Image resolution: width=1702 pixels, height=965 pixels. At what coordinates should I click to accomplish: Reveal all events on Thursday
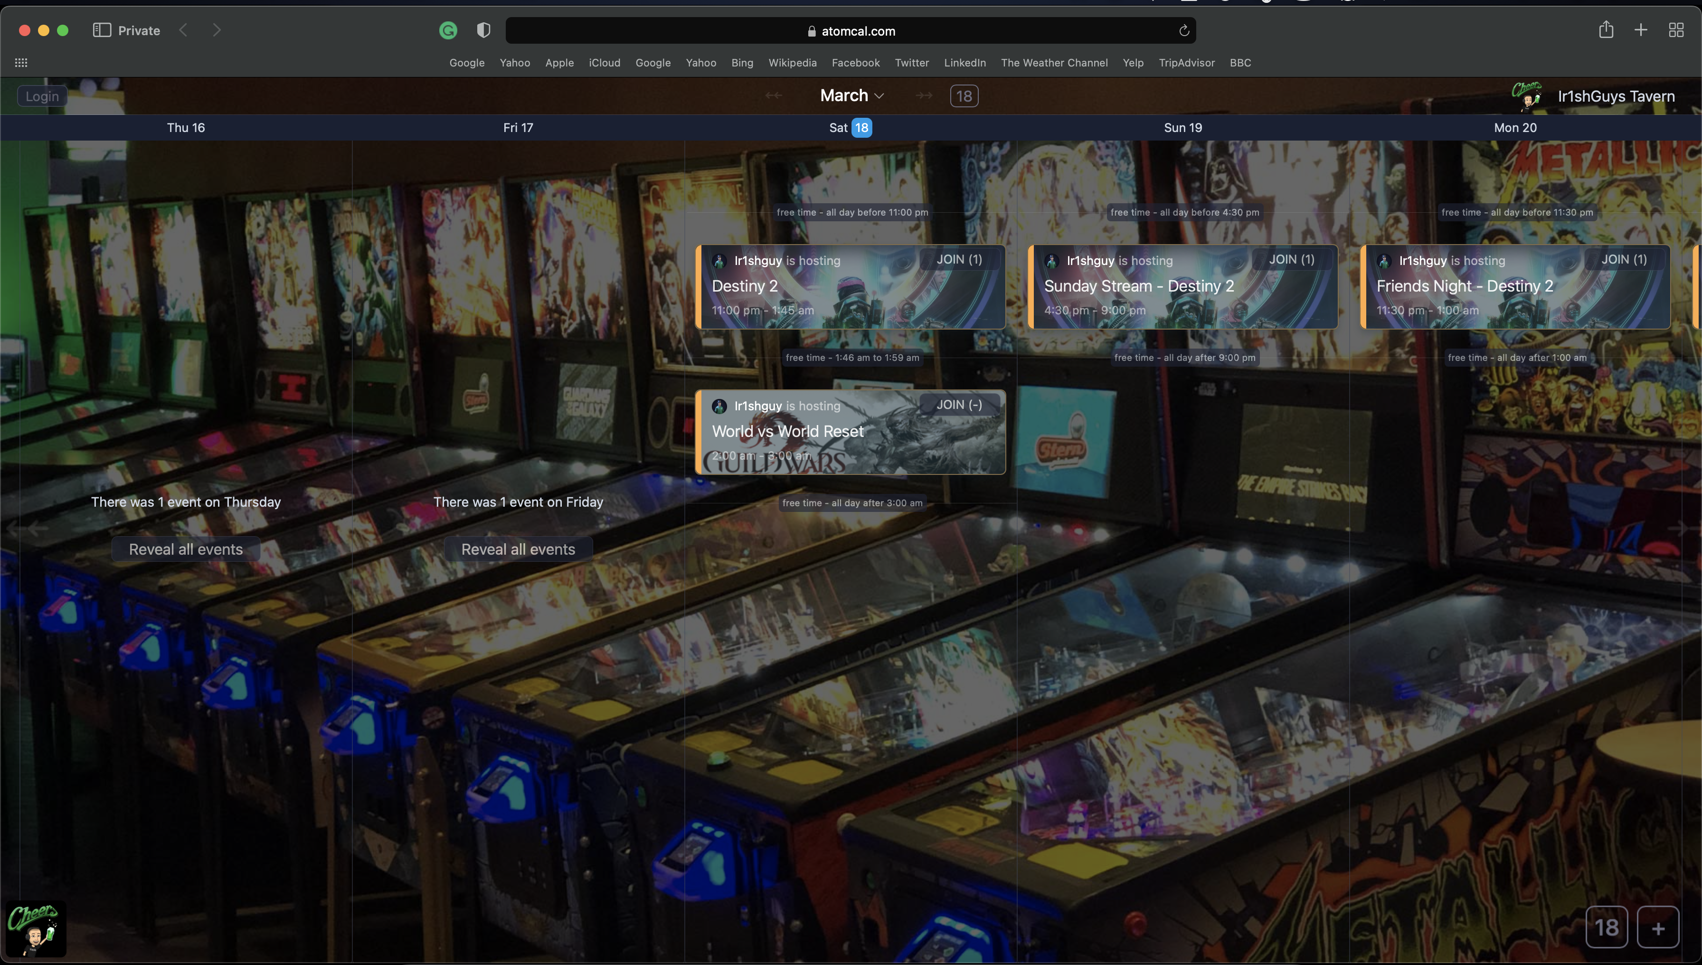[186, 549]
